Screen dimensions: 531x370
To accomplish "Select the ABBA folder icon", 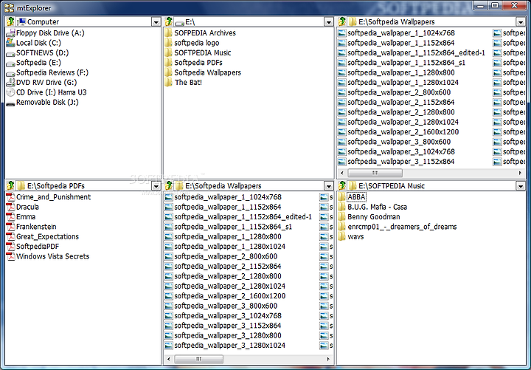I will tap(341, 197).
